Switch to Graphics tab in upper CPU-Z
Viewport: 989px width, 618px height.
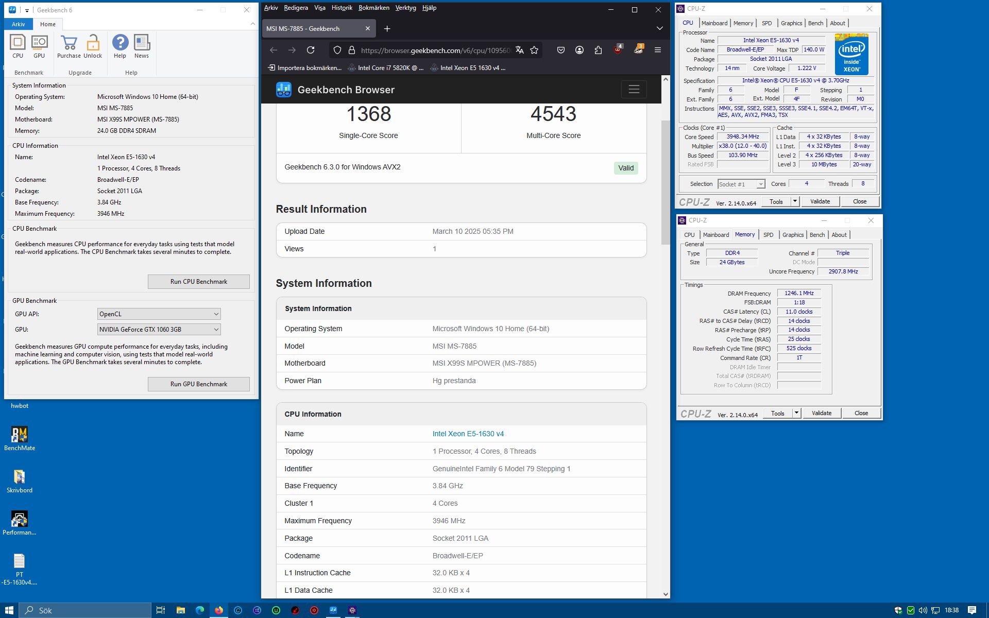791,23
